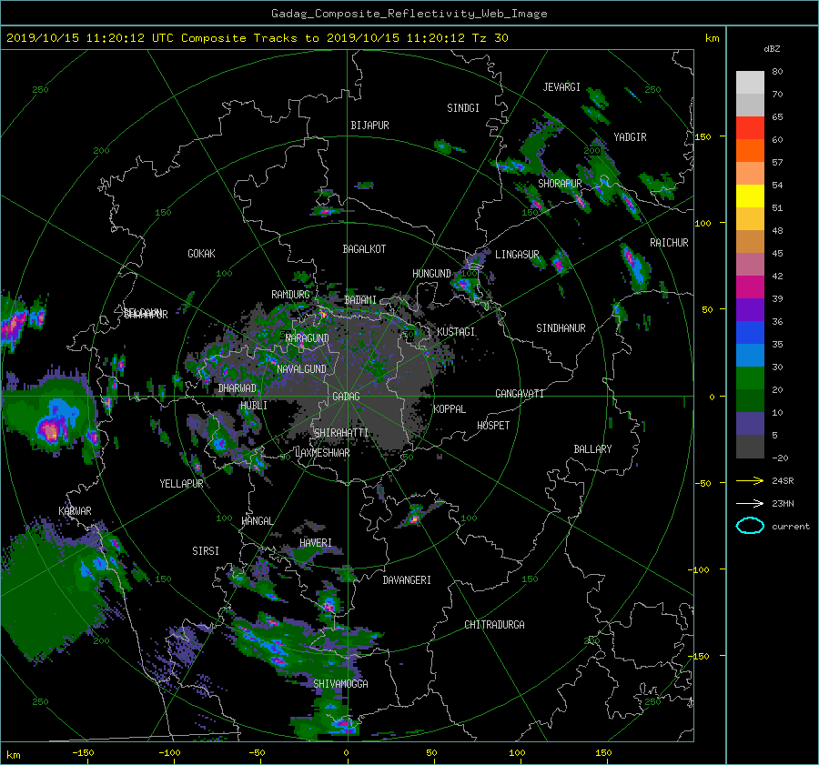The image size is (819, 765).
Task: Click the BADAMI city label
Action: [360, 300]
